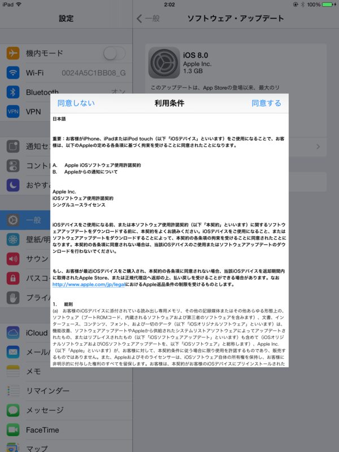Tap the line 'A. Apple iOSソフトウェア使用許諾契約'

tap(97, 165)
